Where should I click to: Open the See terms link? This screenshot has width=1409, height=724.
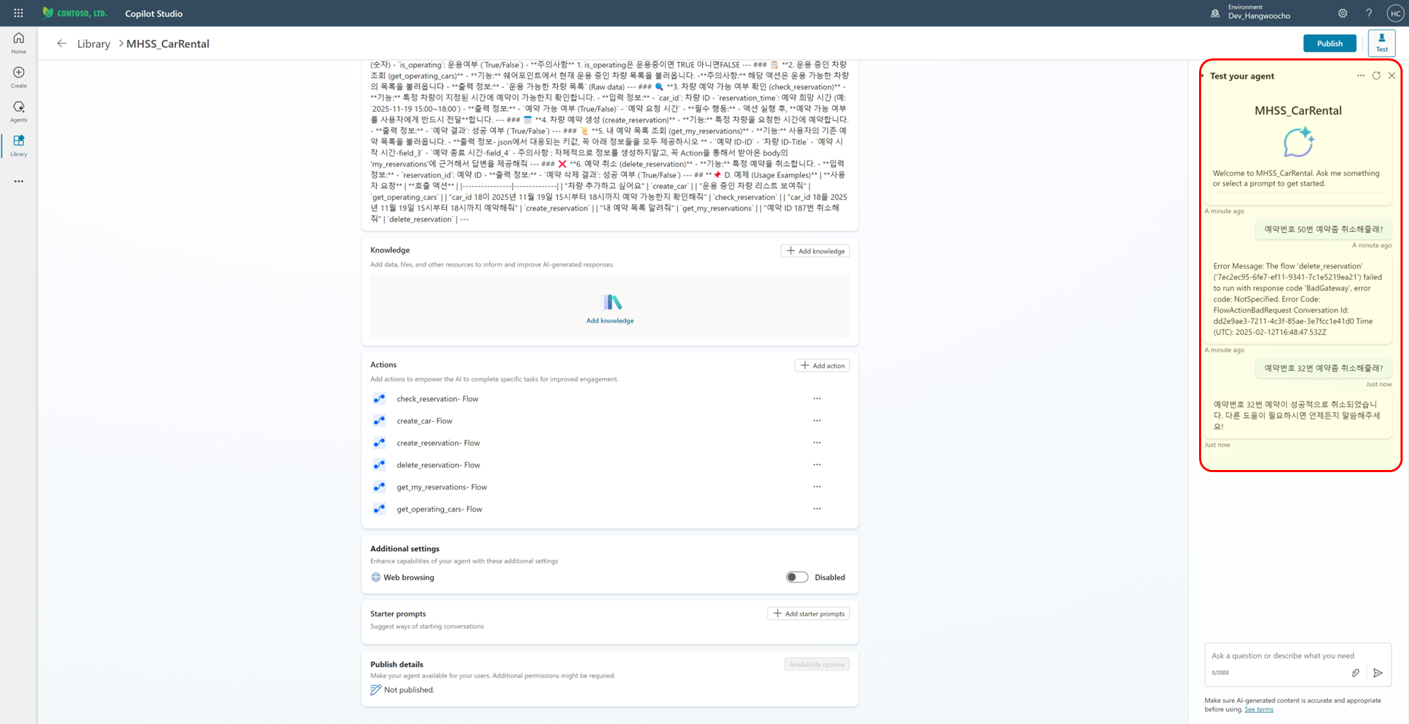coord(1259,709)
